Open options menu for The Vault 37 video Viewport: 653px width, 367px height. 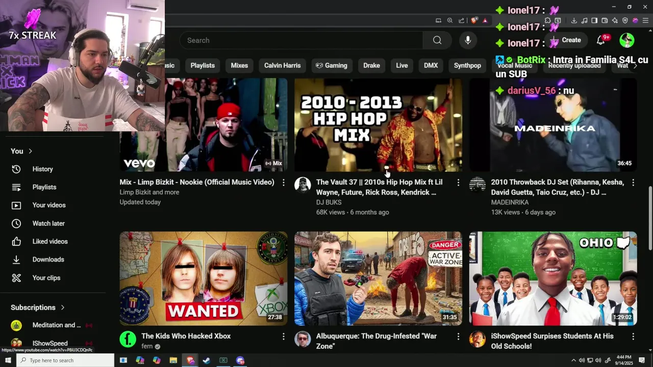point(458,182)
